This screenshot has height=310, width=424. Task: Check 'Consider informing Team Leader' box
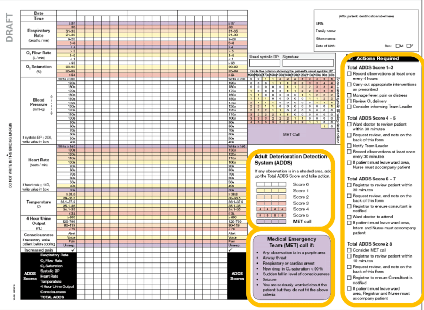(x=349, y=107)
